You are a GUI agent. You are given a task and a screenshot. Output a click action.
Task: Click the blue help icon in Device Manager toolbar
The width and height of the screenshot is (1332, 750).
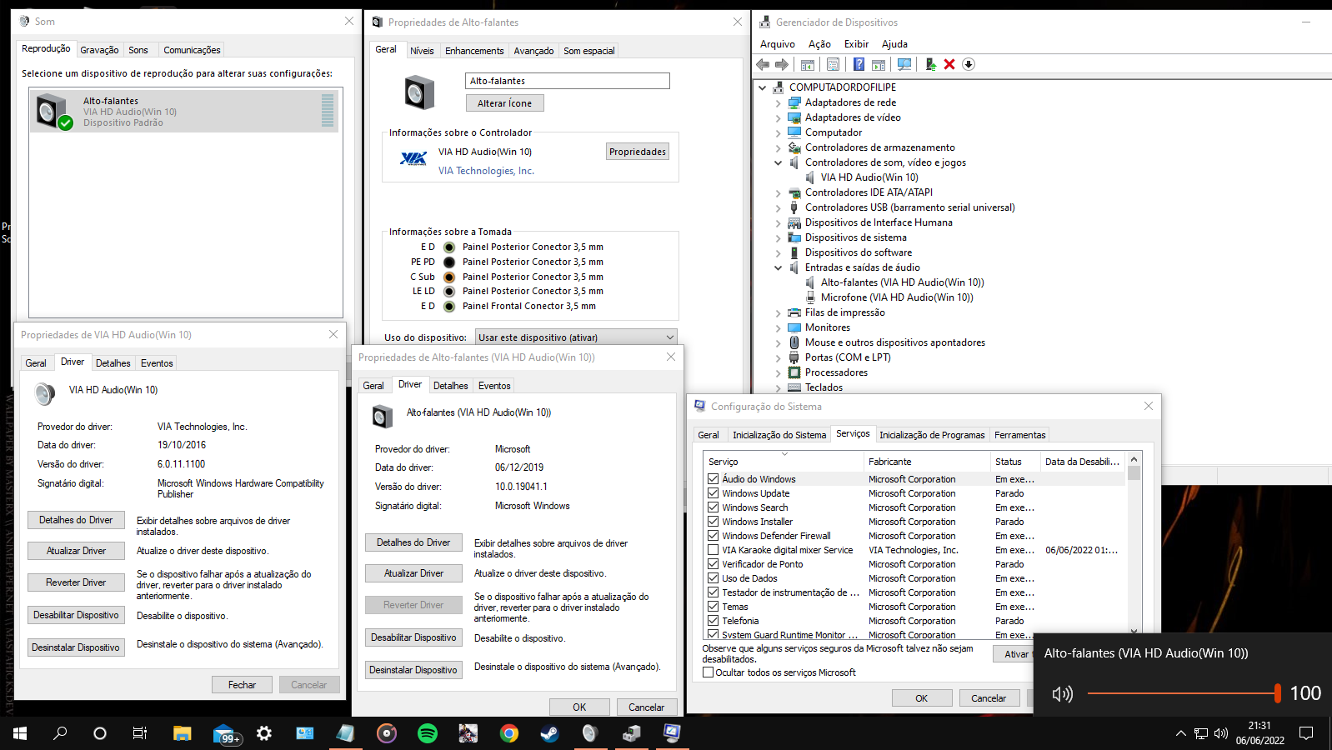(859, 64)
